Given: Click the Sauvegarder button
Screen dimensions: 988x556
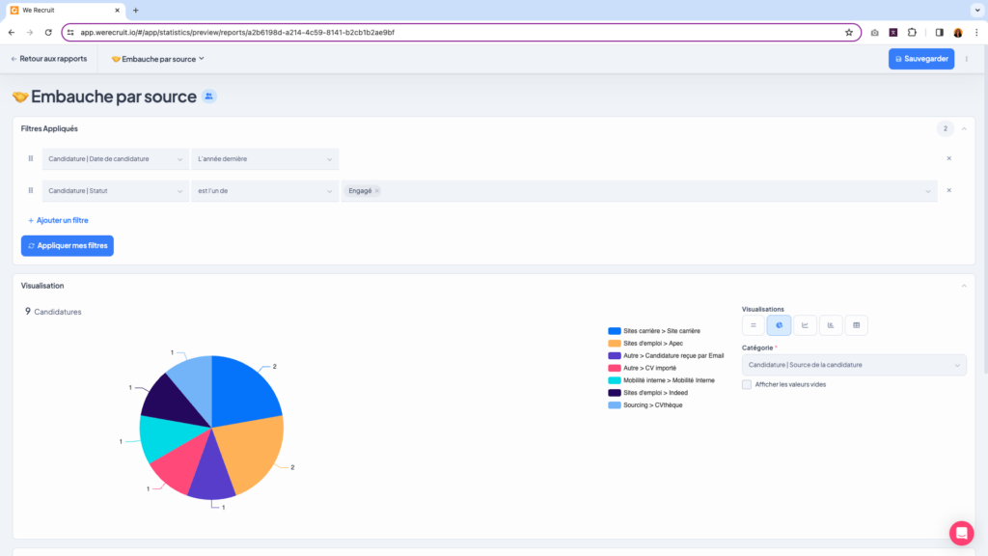Looking at the screenshot, I should tap(920, 59).
